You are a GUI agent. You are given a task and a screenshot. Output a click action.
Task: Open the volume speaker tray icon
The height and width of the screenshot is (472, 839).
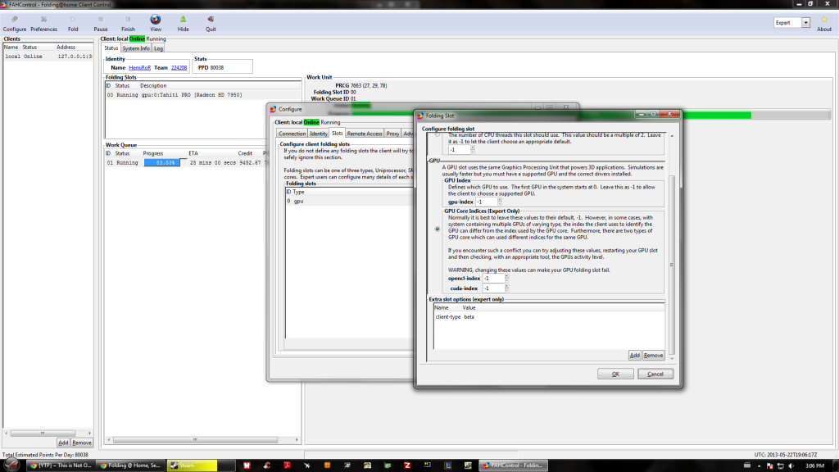(791, 466)
